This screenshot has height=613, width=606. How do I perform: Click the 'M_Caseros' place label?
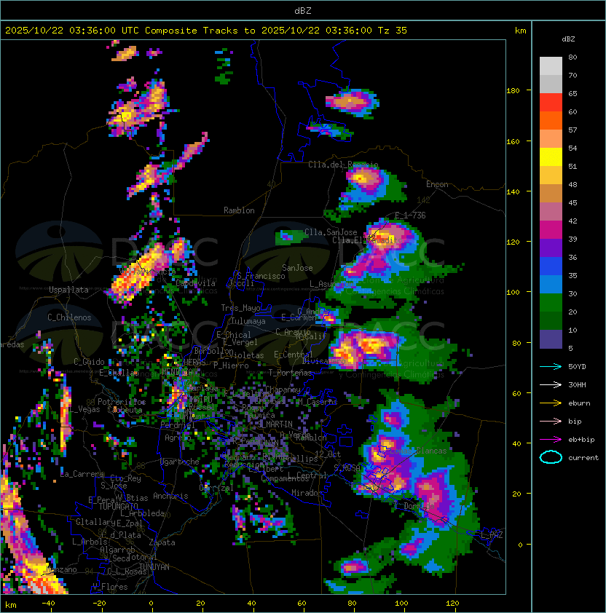point(318,402)
